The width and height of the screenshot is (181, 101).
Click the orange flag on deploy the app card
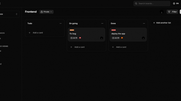122,38
